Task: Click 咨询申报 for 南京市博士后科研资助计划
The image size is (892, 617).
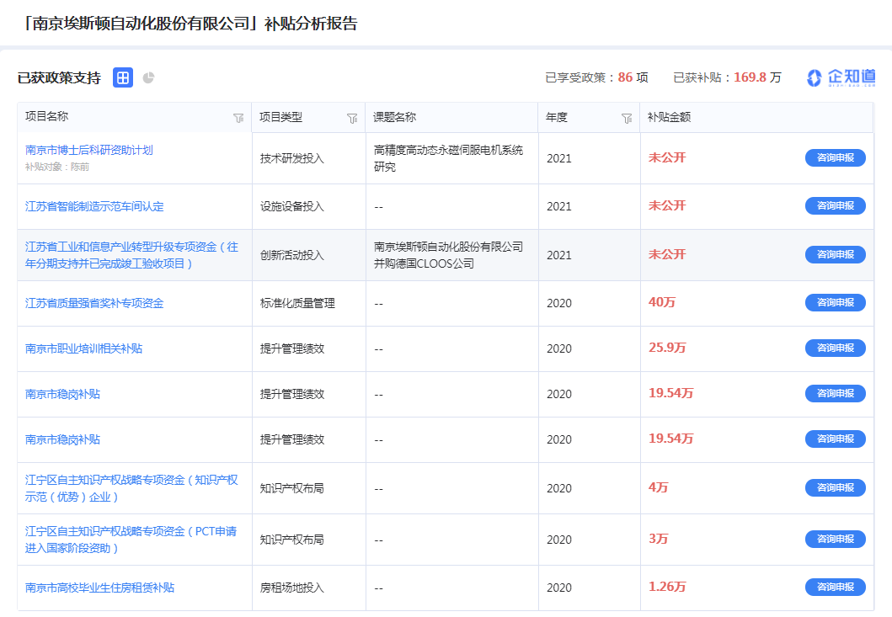Action: tap(835, 157)
